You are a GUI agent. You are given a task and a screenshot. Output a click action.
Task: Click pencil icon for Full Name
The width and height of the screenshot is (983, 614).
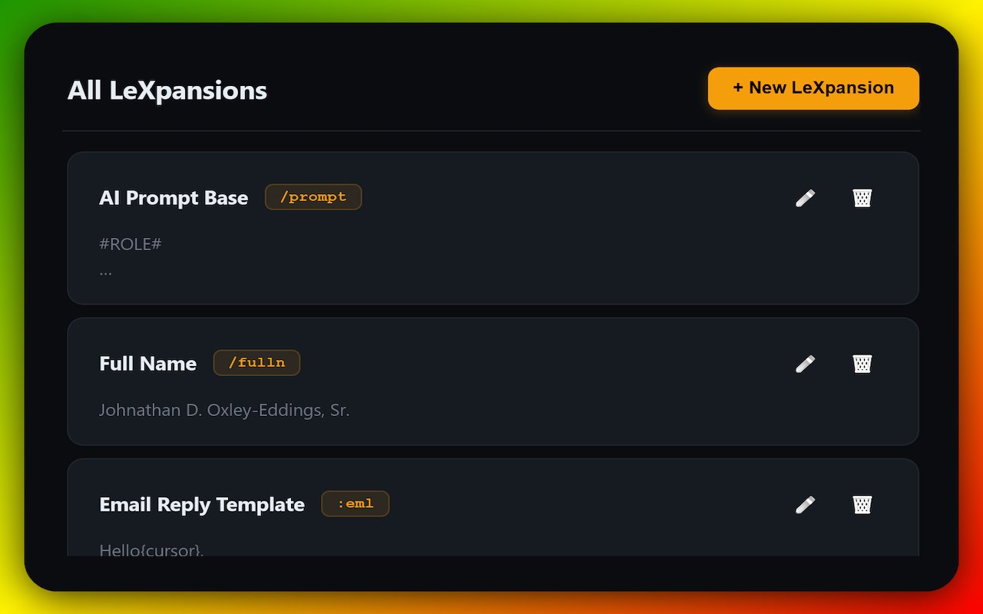[805, 364]
